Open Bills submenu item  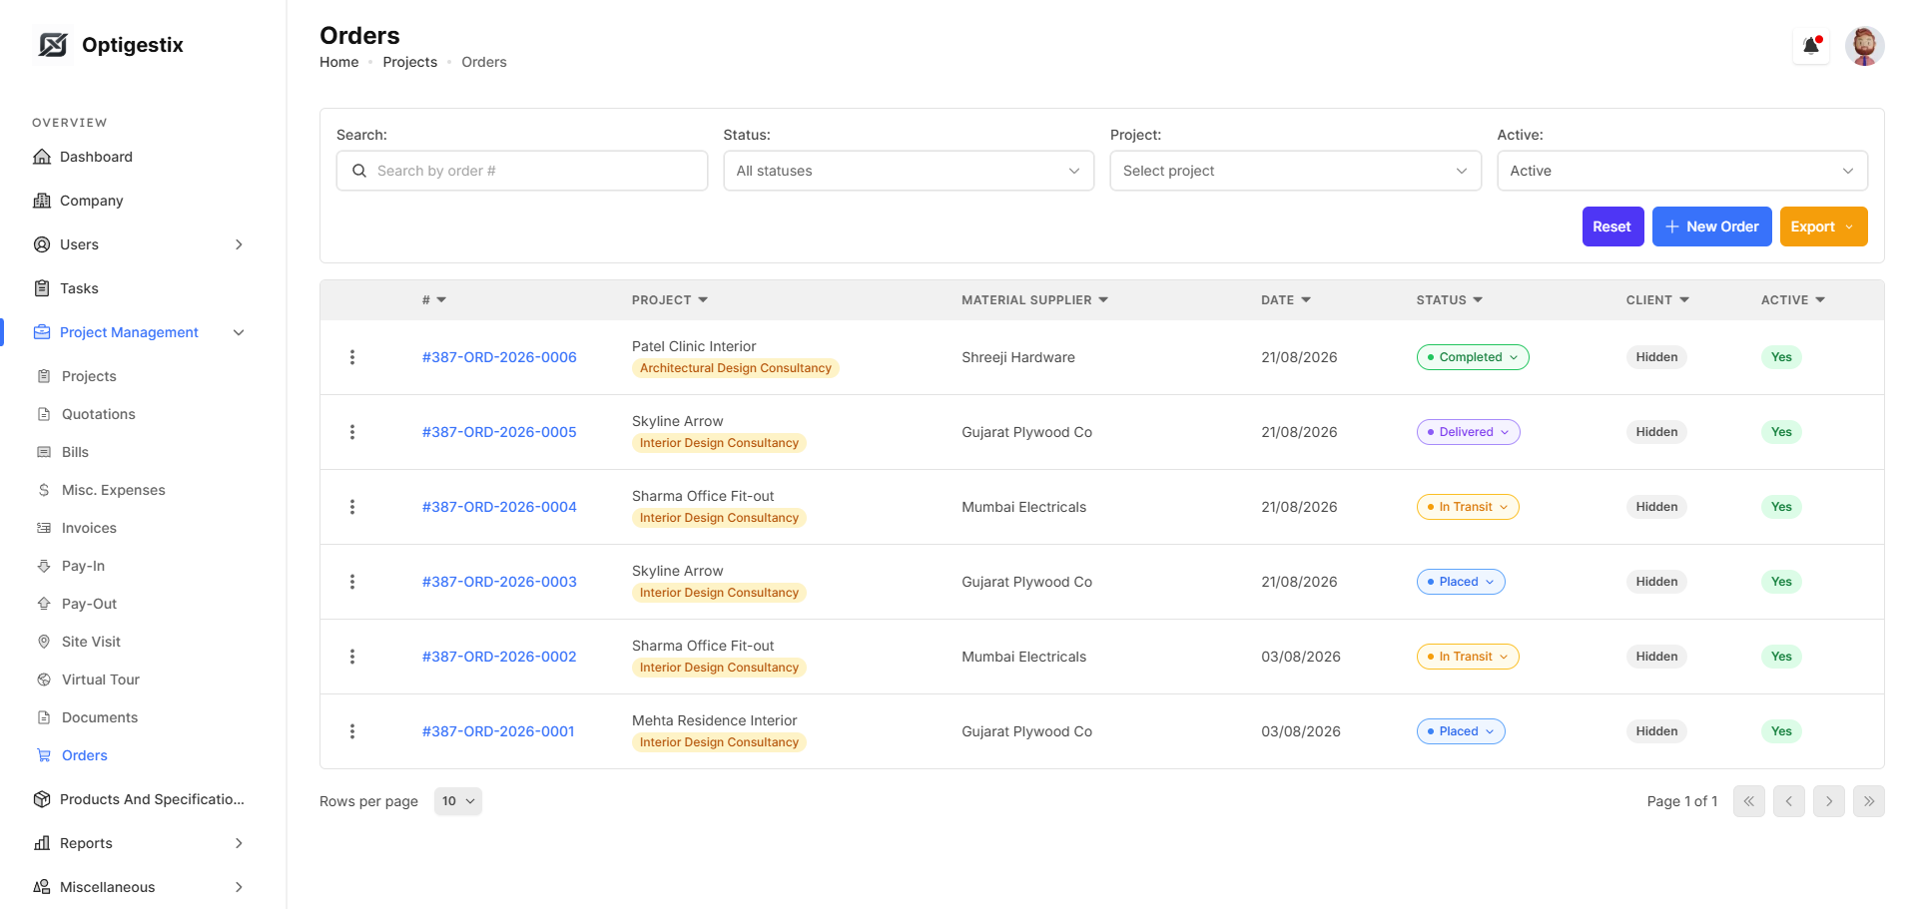(75, 452)
